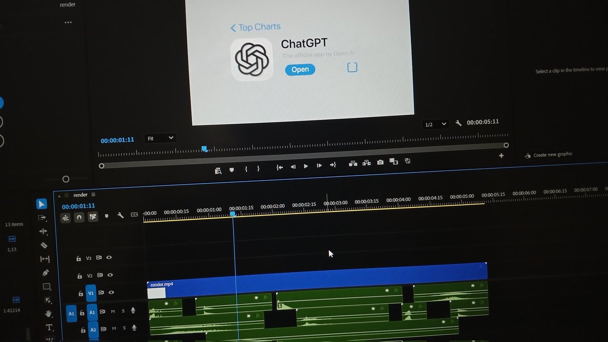Select the Selection arrow tool
Image resolution: width=608 pixels, height=342 pixels.
tap(42, 204)
